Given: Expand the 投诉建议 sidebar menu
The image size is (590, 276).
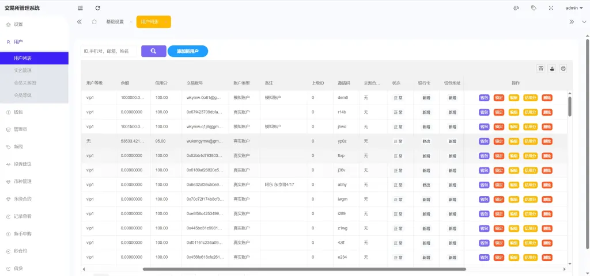Looking at the screenshot, I should (x=34, y=164).
